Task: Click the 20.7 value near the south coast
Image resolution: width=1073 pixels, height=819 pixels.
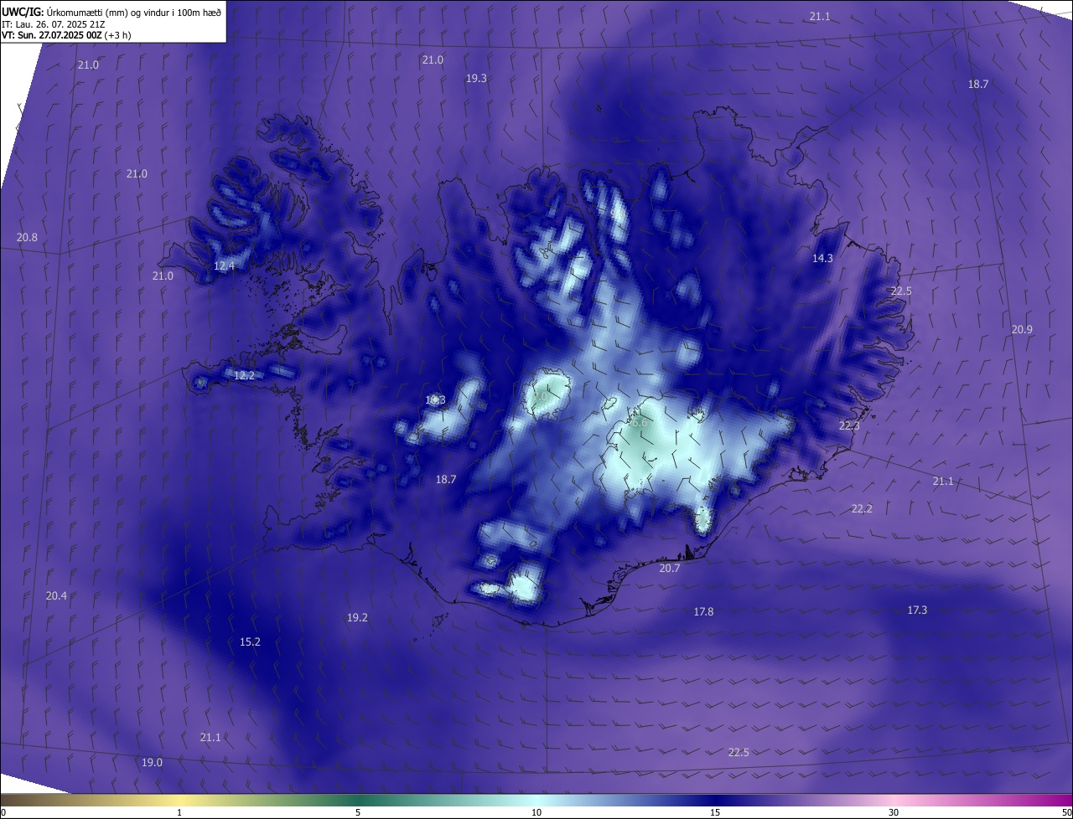Action: 670,569
